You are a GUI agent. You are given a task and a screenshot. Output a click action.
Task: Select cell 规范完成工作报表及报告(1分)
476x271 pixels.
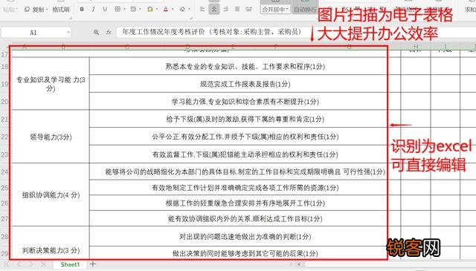pos(238,84)
